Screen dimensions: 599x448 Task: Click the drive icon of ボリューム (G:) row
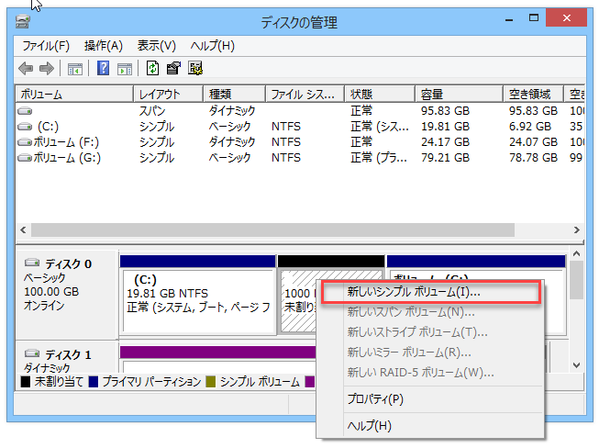tap(25, 158)
